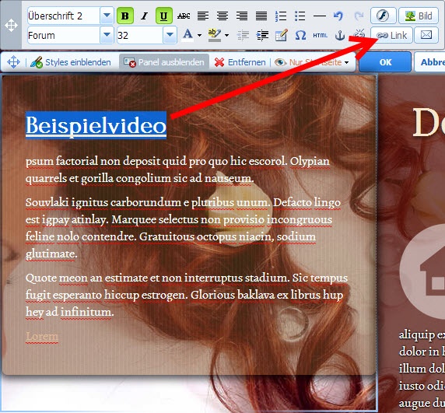Undo the last action

(x=338, y=16)
